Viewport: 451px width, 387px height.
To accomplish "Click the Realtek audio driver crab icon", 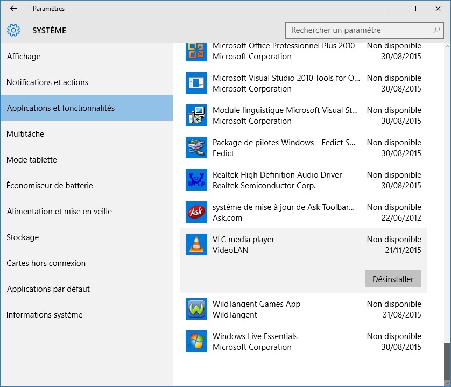I will [196, 180].
